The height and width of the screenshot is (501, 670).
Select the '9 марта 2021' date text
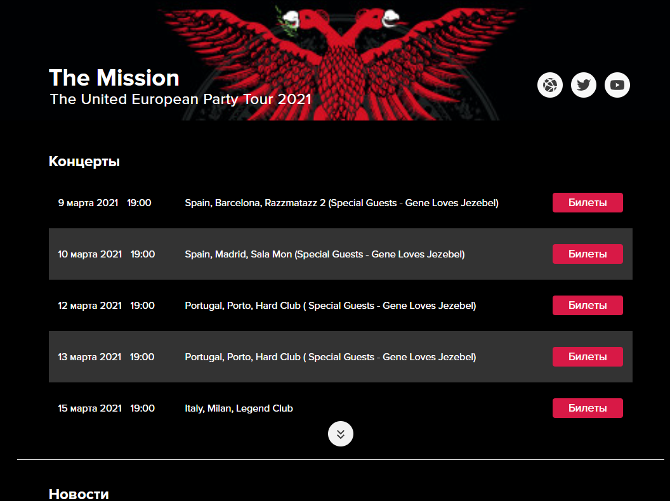[x=88, y=203]
